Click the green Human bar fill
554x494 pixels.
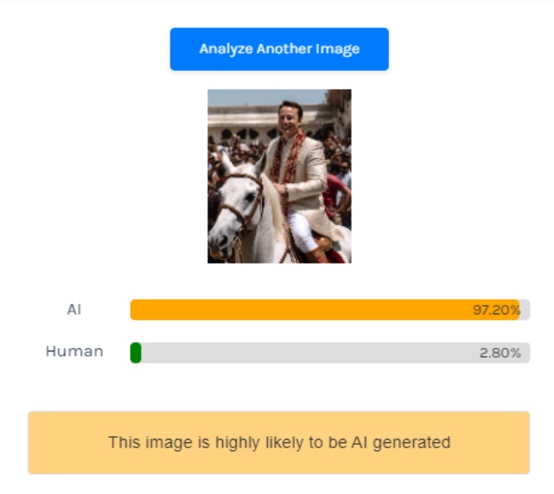pos(136,352)
